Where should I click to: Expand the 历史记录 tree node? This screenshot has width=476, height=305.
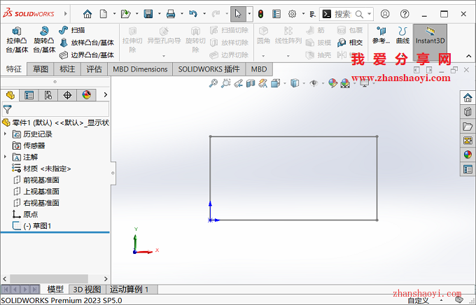pos(5,134)
